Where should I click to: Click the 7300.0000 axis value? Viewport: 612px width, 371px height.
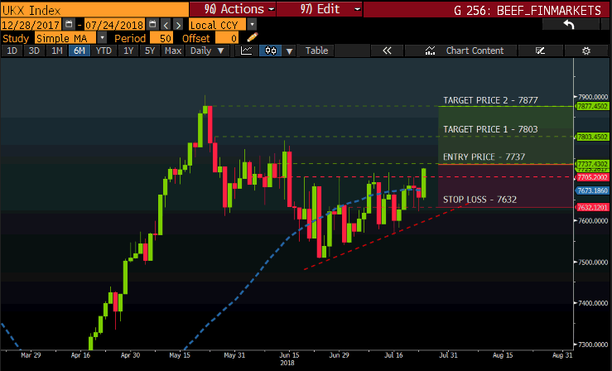593,344
